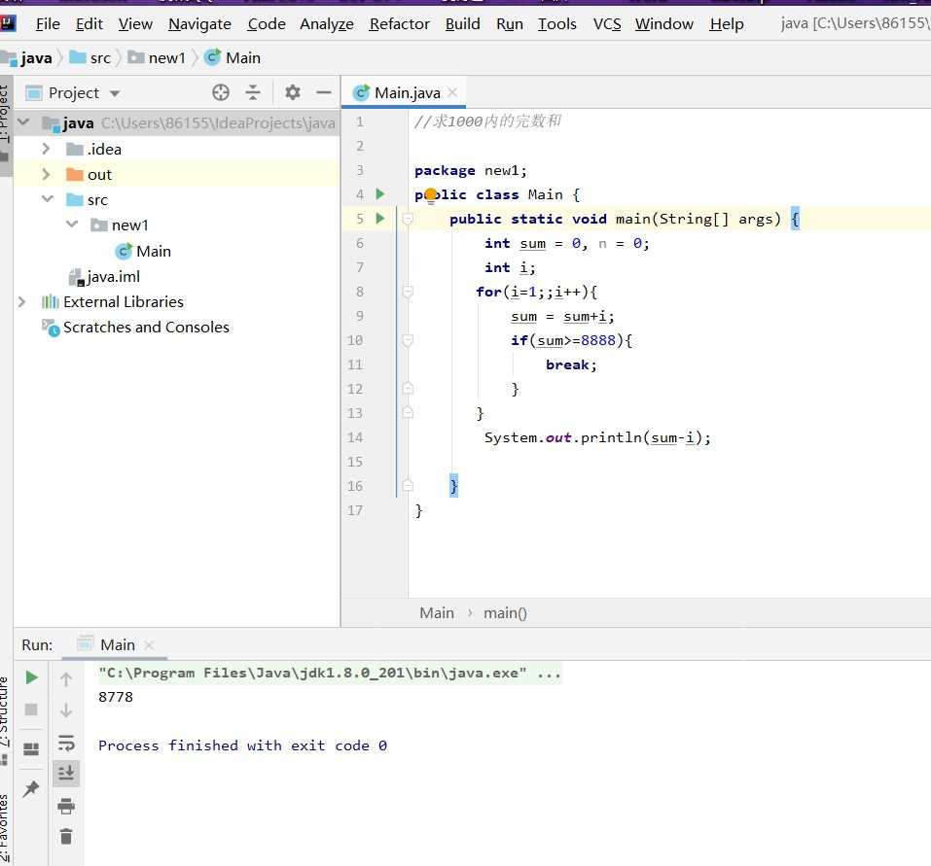Open the Edit menu
Image resolution: width=931 pixels, height=866 pixels.
[x=90, y=23]
